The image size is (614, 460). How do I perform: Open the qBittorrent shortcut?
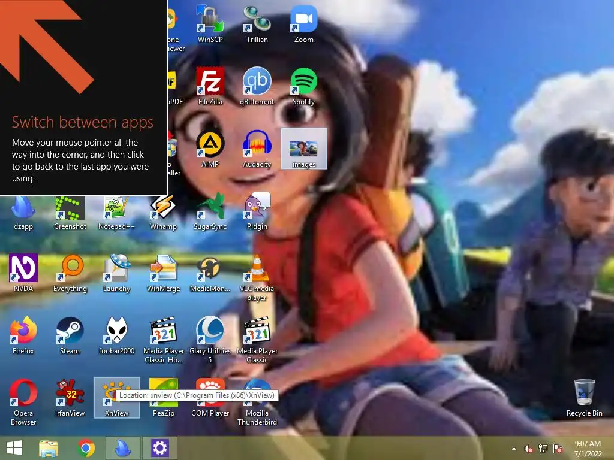pos(257,86)
